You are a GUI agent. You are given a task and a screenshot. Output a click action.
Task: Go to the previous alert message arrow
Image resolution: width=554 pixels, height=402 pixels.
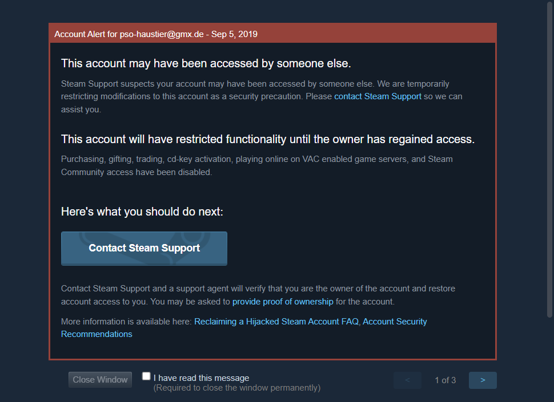(x=407, y=380)
